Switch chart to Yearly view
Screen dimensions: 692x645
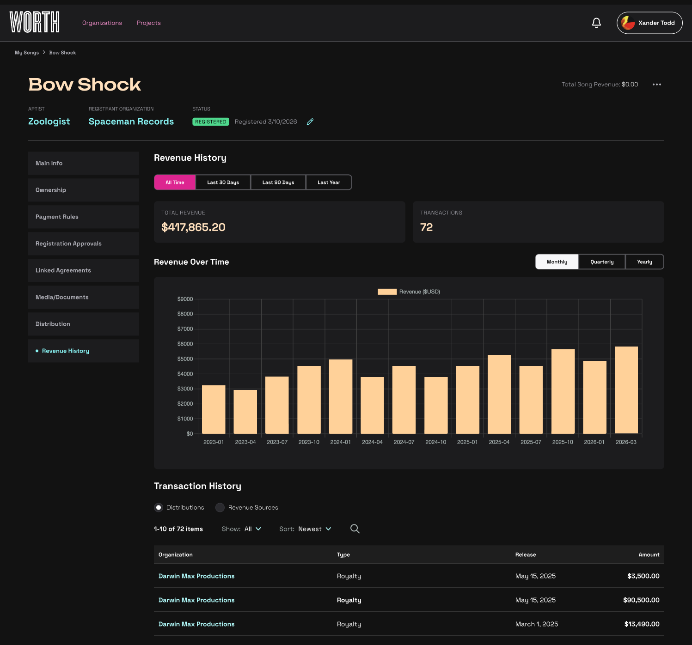pyautogui.click(x=644, y=262)
